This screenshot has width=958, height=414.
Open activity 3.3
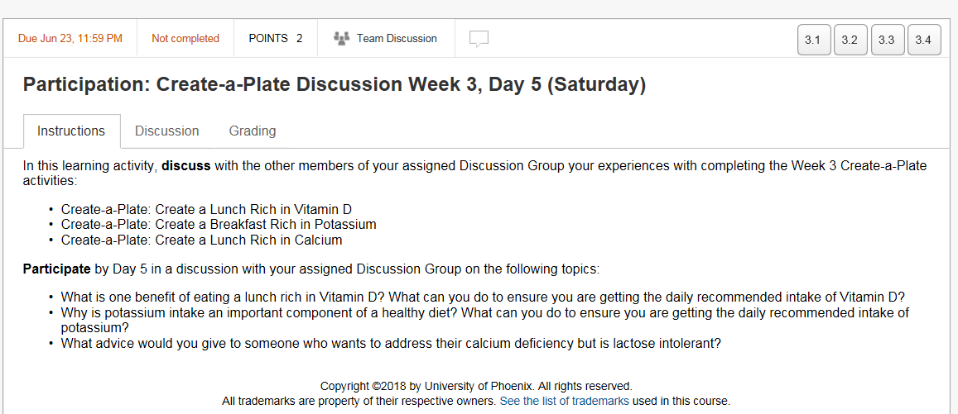[x=887, y=40]
